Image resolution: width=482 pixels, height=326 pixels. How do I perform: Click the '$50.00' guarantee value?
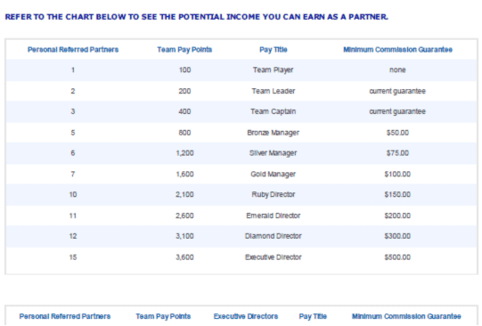tap(397, 133)
